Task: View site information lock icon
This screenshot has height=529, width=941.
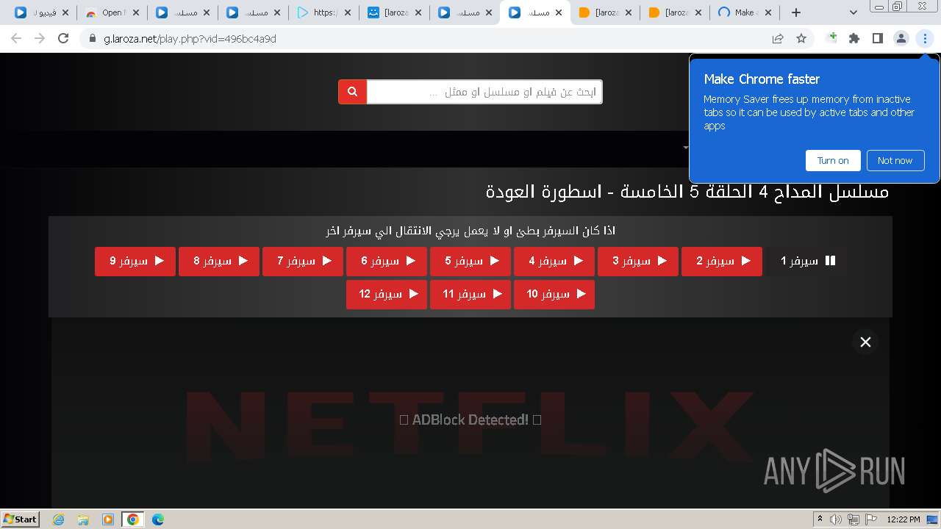Action: [x=93, y=39]
